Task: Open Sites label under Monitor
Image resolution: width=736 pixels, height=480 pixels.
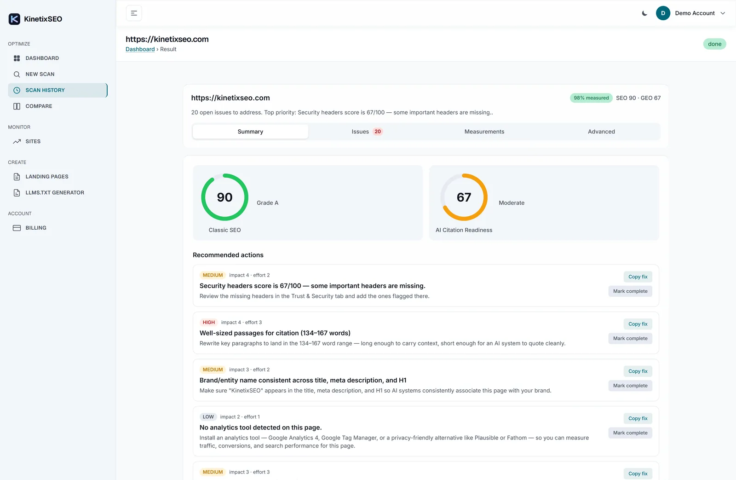Action: 33,142
